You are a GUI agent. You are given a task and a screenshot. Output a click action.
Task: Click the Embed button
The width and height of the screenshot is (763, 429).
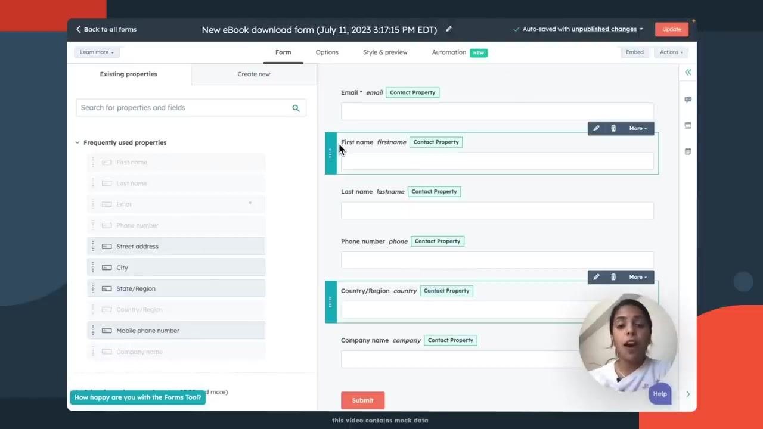pos(634,52)
